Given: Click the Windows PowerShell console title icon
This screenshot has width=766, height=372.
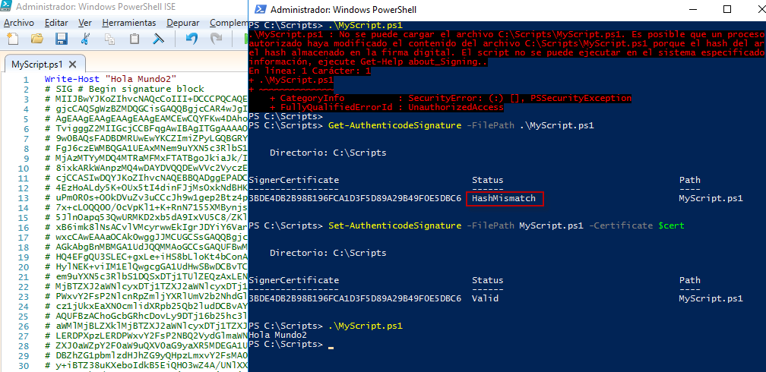Looking at the screenshot, I should point(261,9).
